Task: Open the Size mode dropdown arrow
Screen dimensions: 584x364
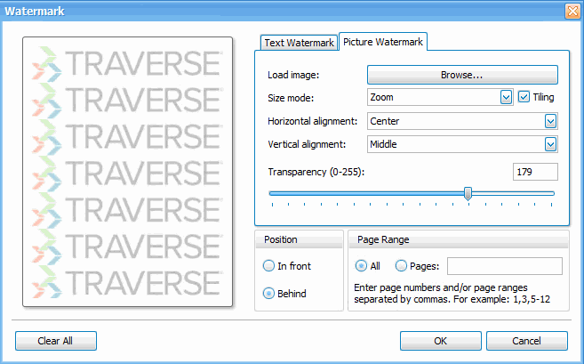Action: point(506,97)
